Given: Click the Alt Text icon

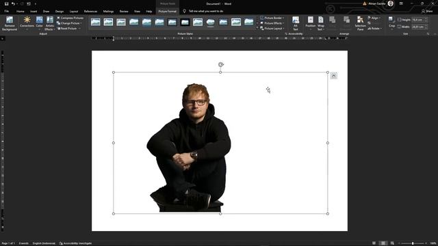Looking at the screenshot, I should coord(296,23).
